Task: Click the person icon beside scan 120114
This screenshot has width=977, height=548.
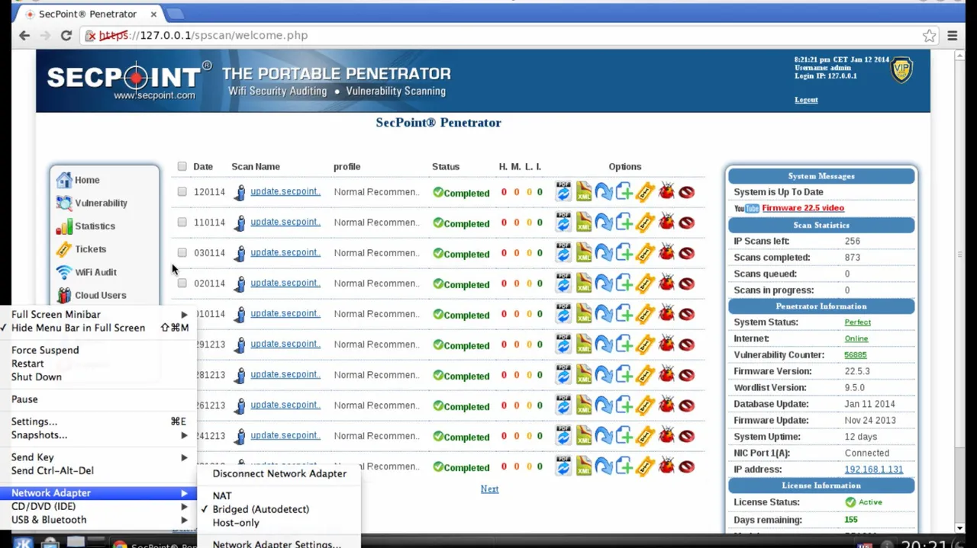Action: point(240,192)
